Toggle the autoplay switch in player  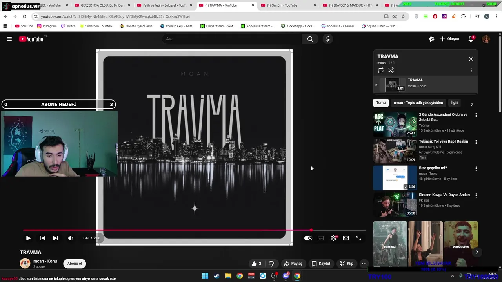point(308,238)
